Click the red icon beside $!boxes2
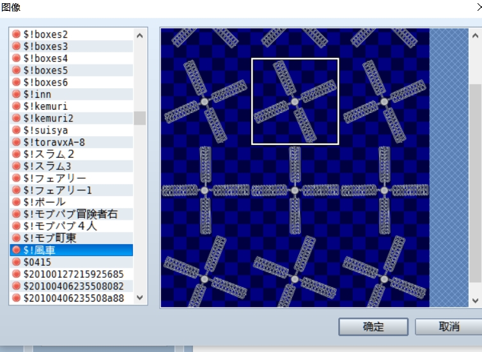Image resolution: width=482 pixels, height=352 pixels. coord(16,34)
